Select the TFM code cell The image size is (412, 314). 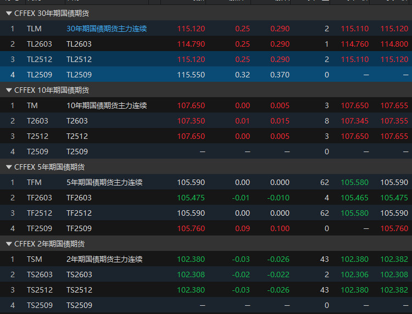tap(34, 182)
